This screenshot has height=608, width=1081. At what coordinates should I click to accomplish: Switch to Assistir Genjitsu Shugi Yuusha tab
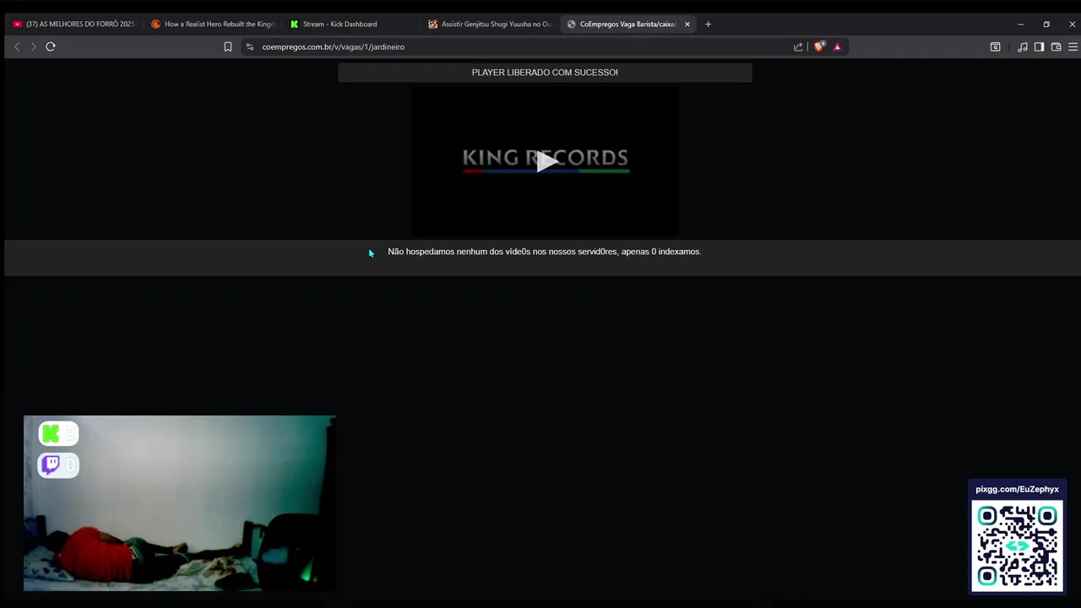(x=490, y=24)
